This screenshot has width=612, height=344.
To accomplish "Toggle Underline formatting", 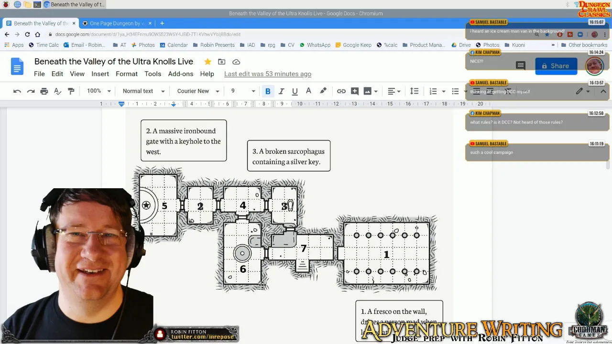I will (295, 91).
